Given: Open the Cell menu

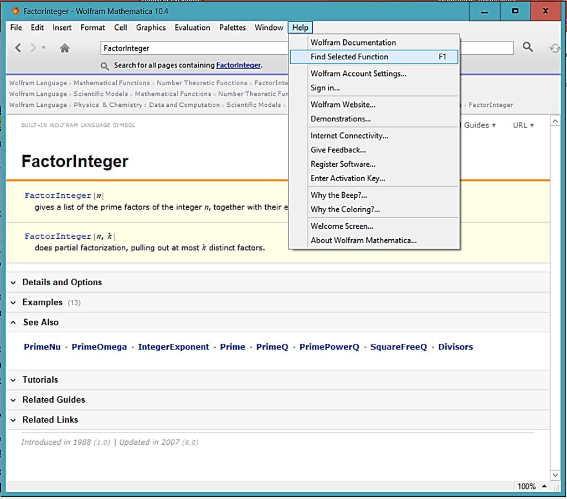Looking at the screenshot, I should click(120, 28).
